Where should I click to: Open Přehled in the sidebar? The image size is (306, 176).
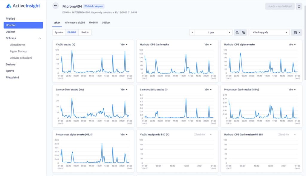23,19
